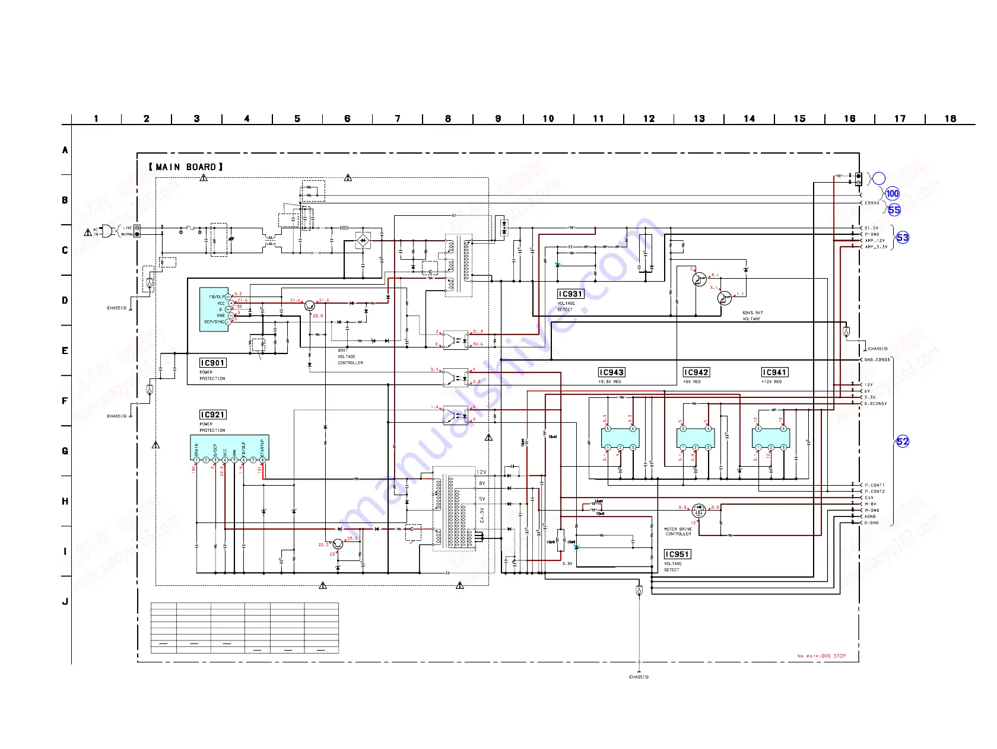Click the cyan IC941 regulator block
Image resolution: width=997 pixels, height=749 pixels.
click(771, 438)
